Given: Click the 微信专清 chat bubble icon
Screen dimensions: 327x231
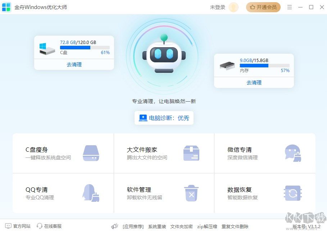Looking at the screenshot, I should 293,153.
